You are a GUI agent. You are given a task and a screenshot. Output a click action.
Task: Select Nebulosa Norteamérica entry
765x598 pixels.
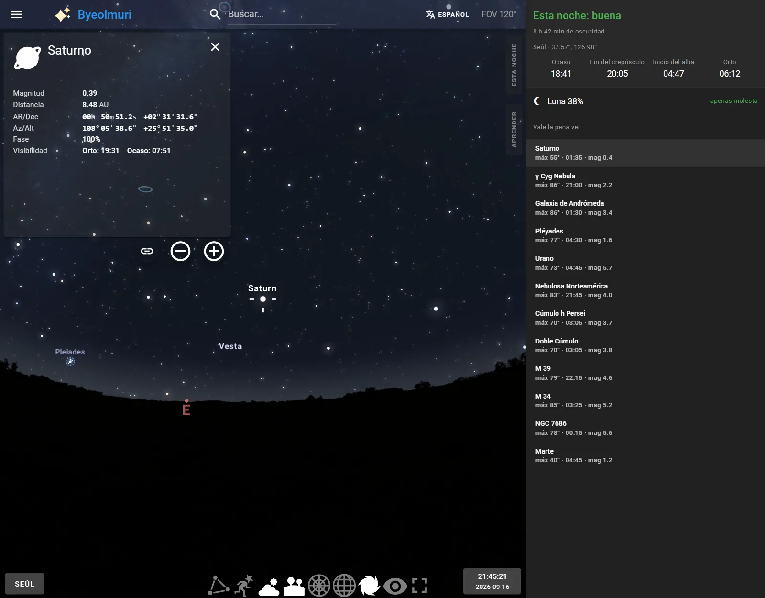645,290
